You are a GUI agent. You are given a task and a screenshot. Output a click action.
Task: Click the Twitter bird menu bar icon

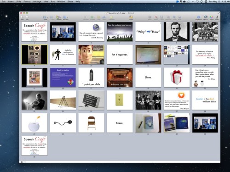[x=178, y=1]
